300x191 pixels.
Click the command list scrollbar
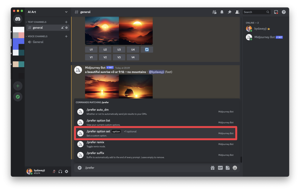click(x=241, y=160)
